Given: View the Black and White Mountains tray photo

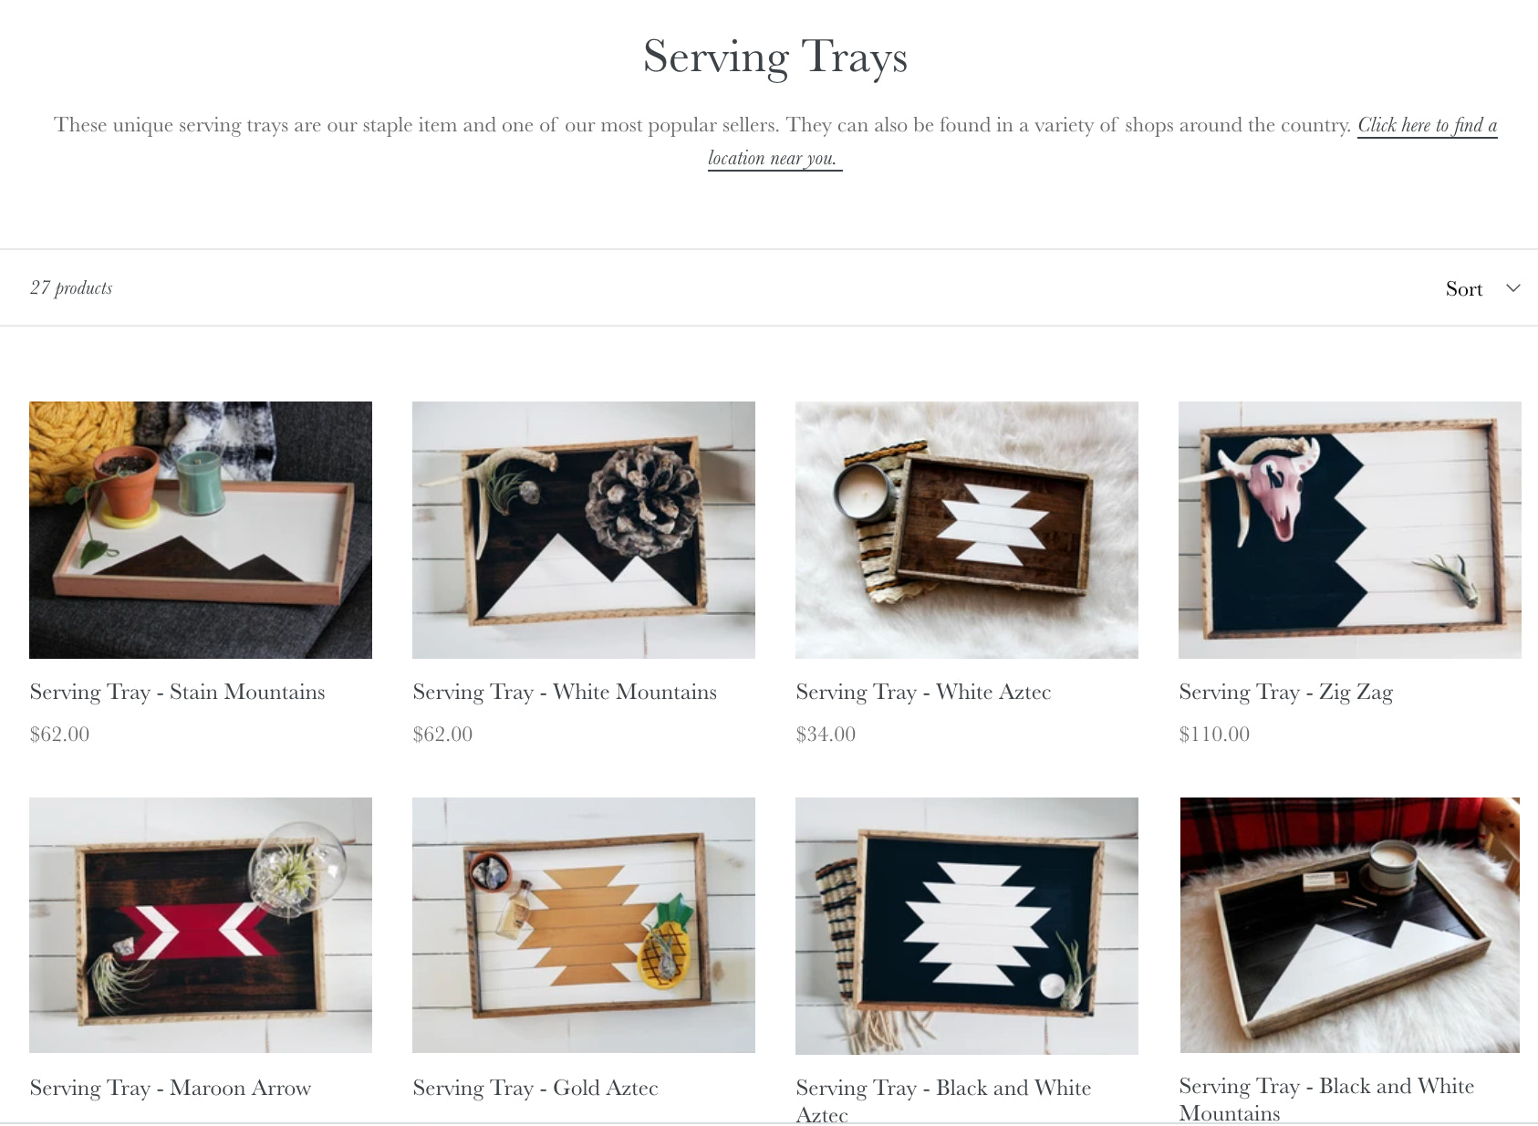Looking at the screenshot, I should pyautogui.click(x=1350, y=925).
